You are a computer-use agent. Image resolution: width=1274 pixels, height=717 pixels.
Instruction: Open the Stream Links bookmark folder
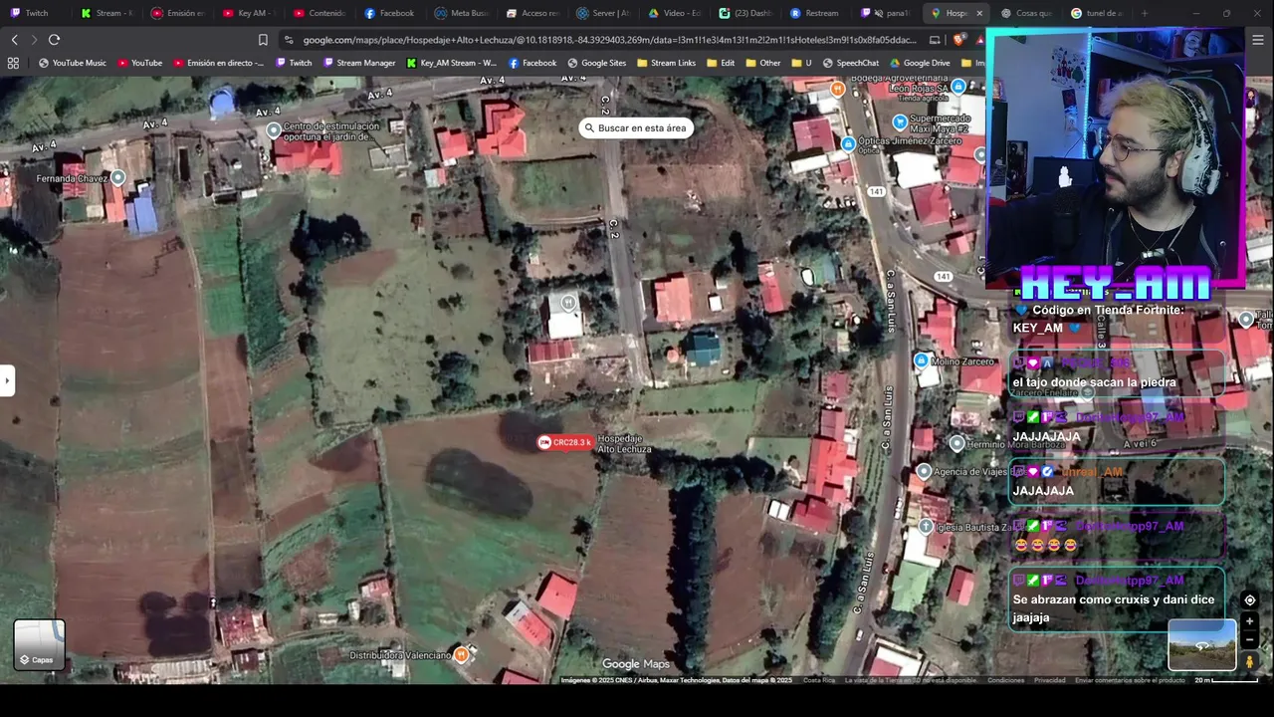[667, 63]
